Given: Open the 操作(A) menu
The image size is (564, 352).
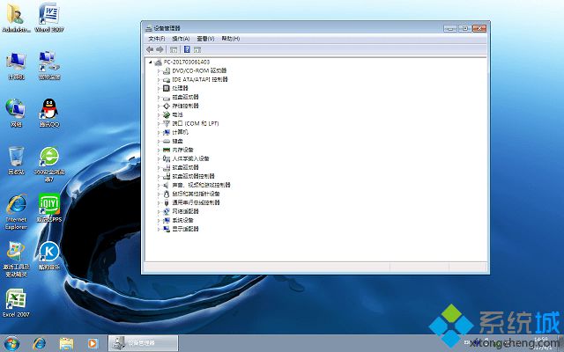Looking at the screenshot, I should [x=181, y=39].
